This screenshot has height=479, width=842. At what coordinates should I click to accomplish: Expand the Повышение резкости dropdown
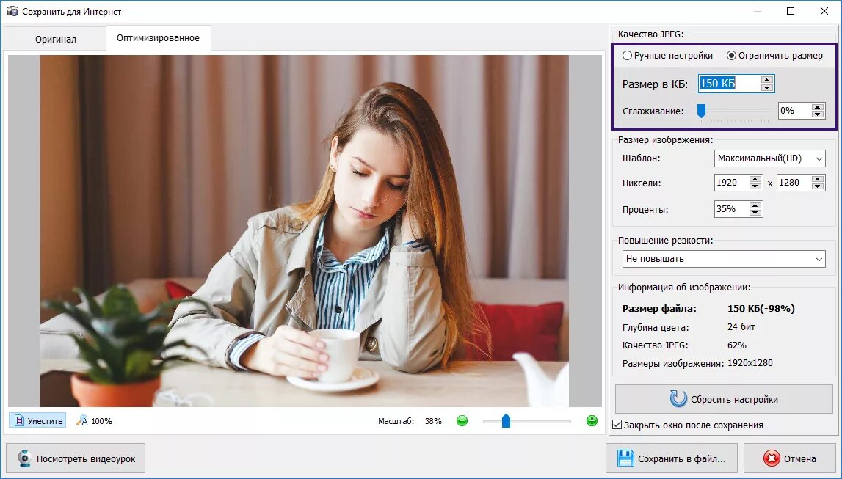(x=724, y=258)
